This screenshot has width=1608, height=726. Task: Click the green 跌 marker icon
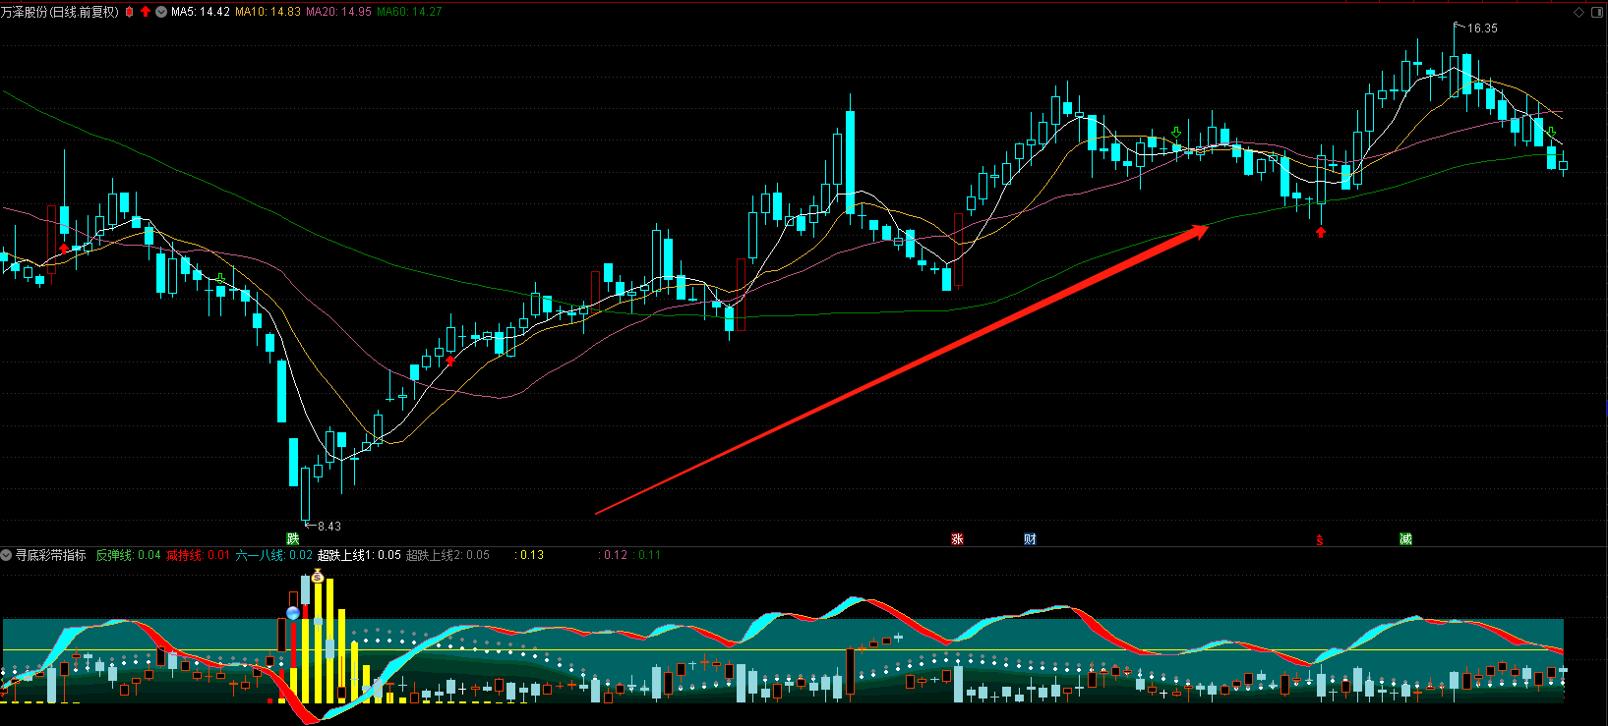292,538
